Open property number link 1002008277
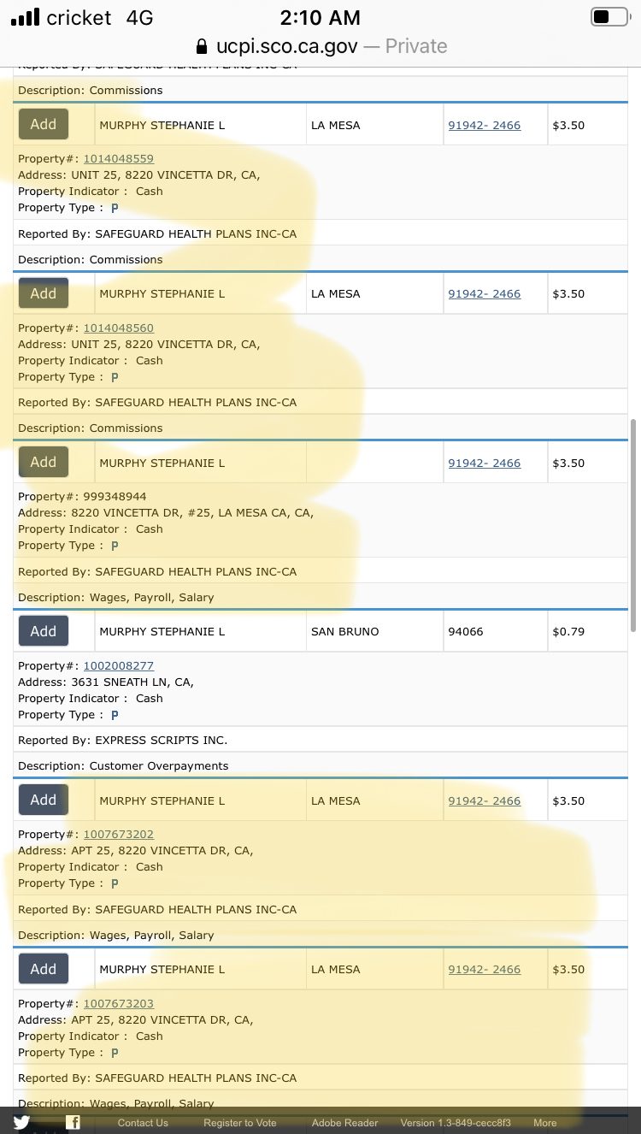The height and width of the screenshot is (1134, 641). coord(119,666)
